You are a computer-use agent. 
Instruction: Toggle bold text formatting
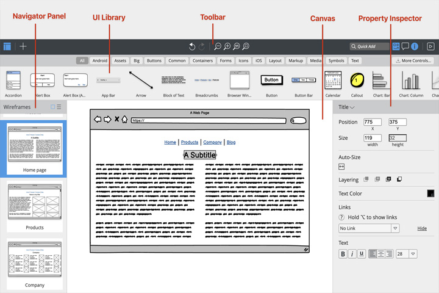tap(343, 254)
